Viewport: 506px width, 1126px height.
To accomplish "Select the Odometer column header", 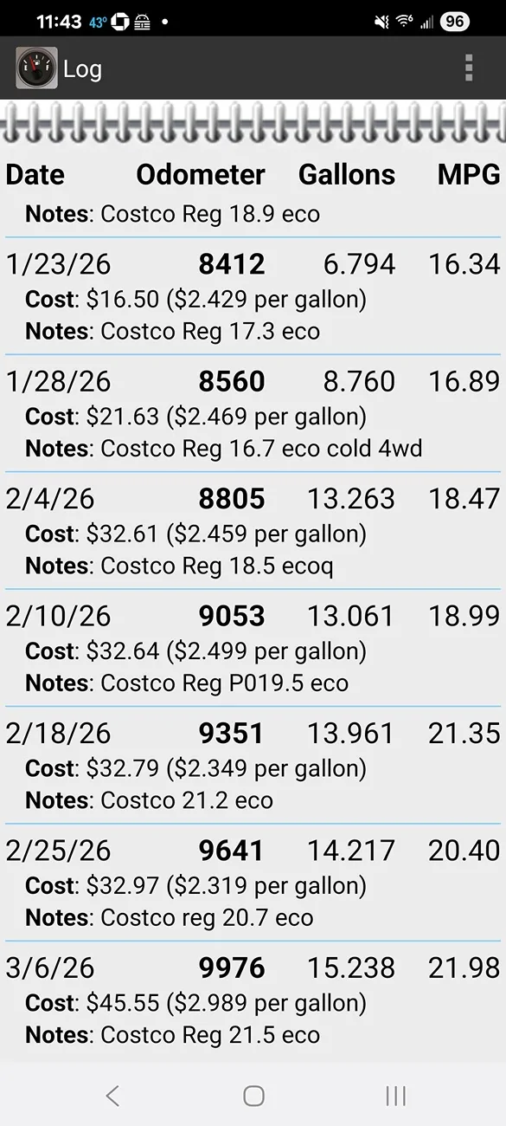I will tap(200, 175).
